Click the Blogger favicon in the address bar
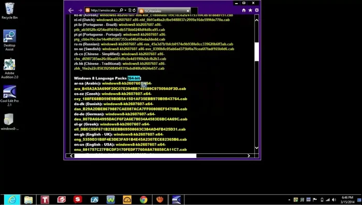This screenshot has height=205, width=362. point(88,10)
